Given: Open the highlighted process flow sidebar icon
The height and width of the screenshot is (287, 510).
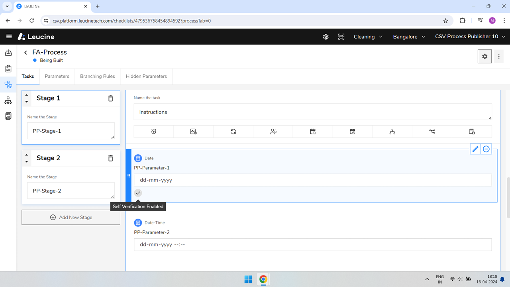Looking at the screenshot, I should coord(8,85).
